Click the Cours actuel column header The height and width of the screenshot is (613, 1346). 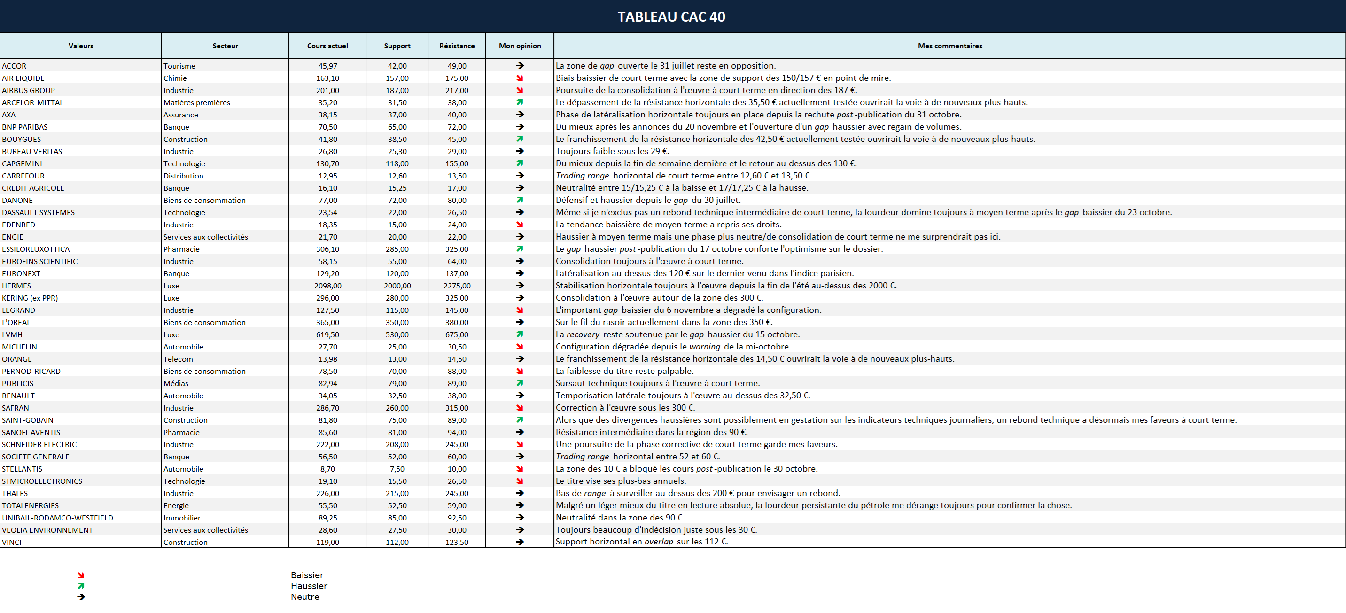pyautogui.click(x=327, y=46)
